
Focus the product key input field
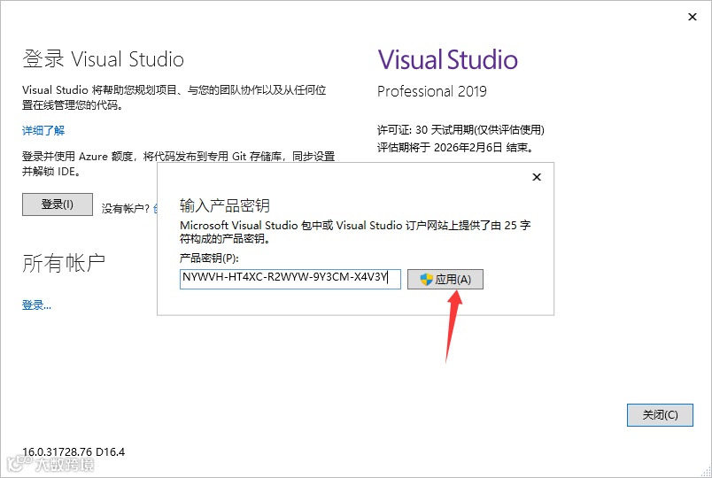(x=290, y=279)
